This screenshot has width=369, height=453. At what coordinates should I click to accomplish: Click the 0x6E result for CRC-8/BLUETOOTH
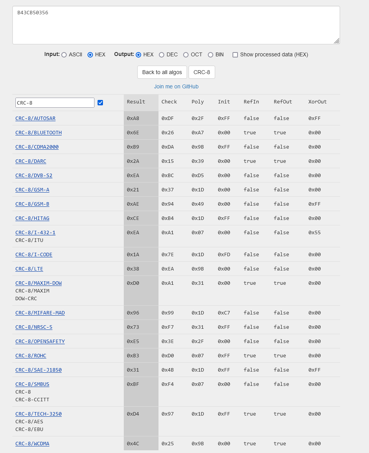[133, 133]
